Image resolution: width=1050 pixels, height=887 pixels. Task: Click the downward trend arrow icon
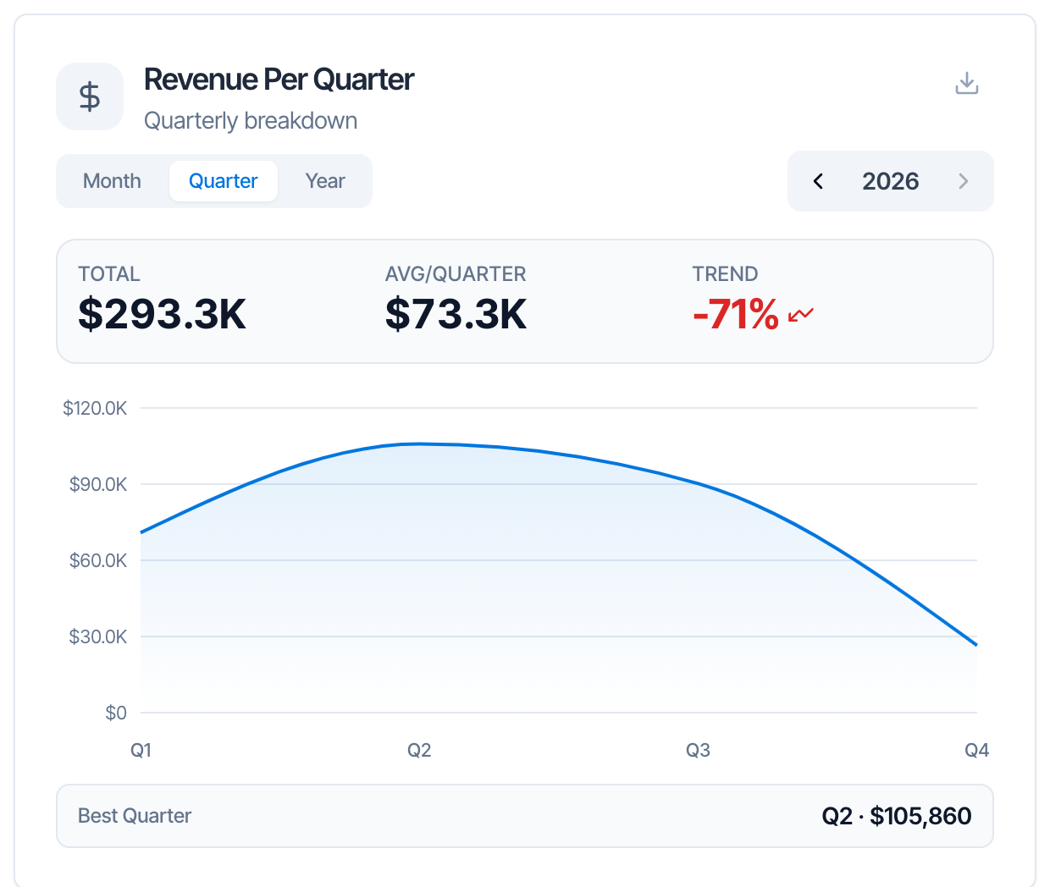tap(800, 315)
